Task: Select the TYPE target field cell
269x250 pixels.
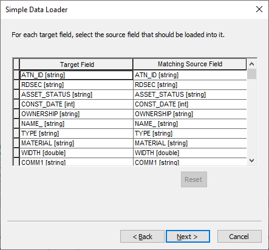Action: tap(77, 133)
